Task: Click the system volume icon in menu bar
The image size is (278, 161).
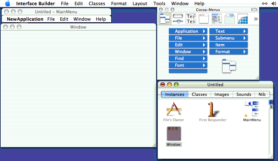Action: [x=273, y=4]
